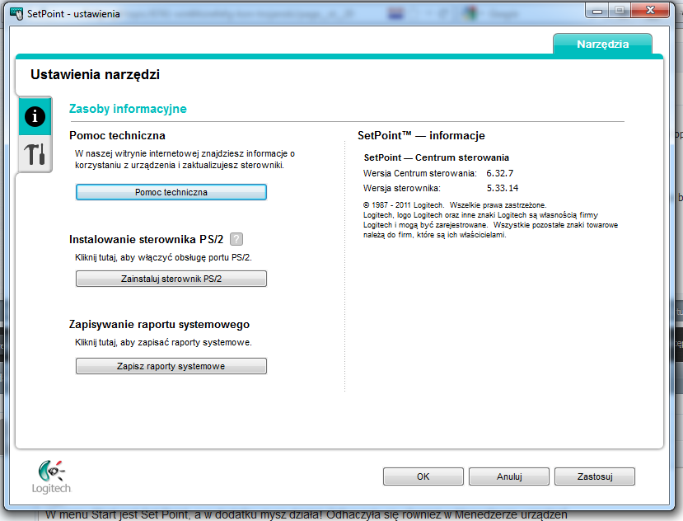
Task: Click driver version value 5.33.14
Action: point(503,188)
